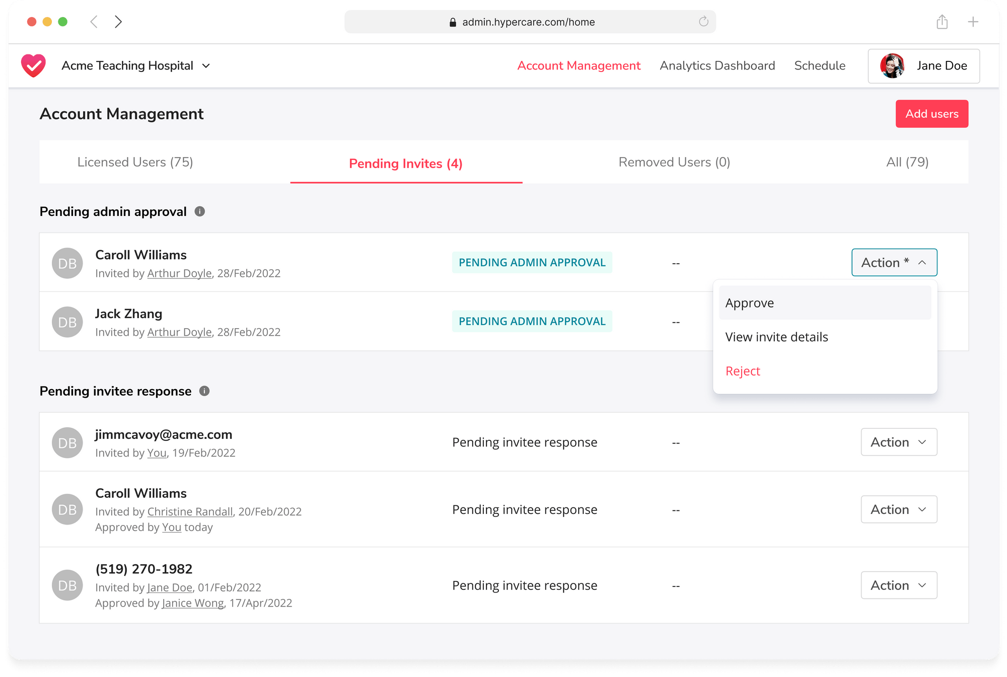Image resolution: width=1007 pixels, height=677 pixels.
Task: Expand the Acme Teaching Hospital dropdown
Action: pos(206,66)
